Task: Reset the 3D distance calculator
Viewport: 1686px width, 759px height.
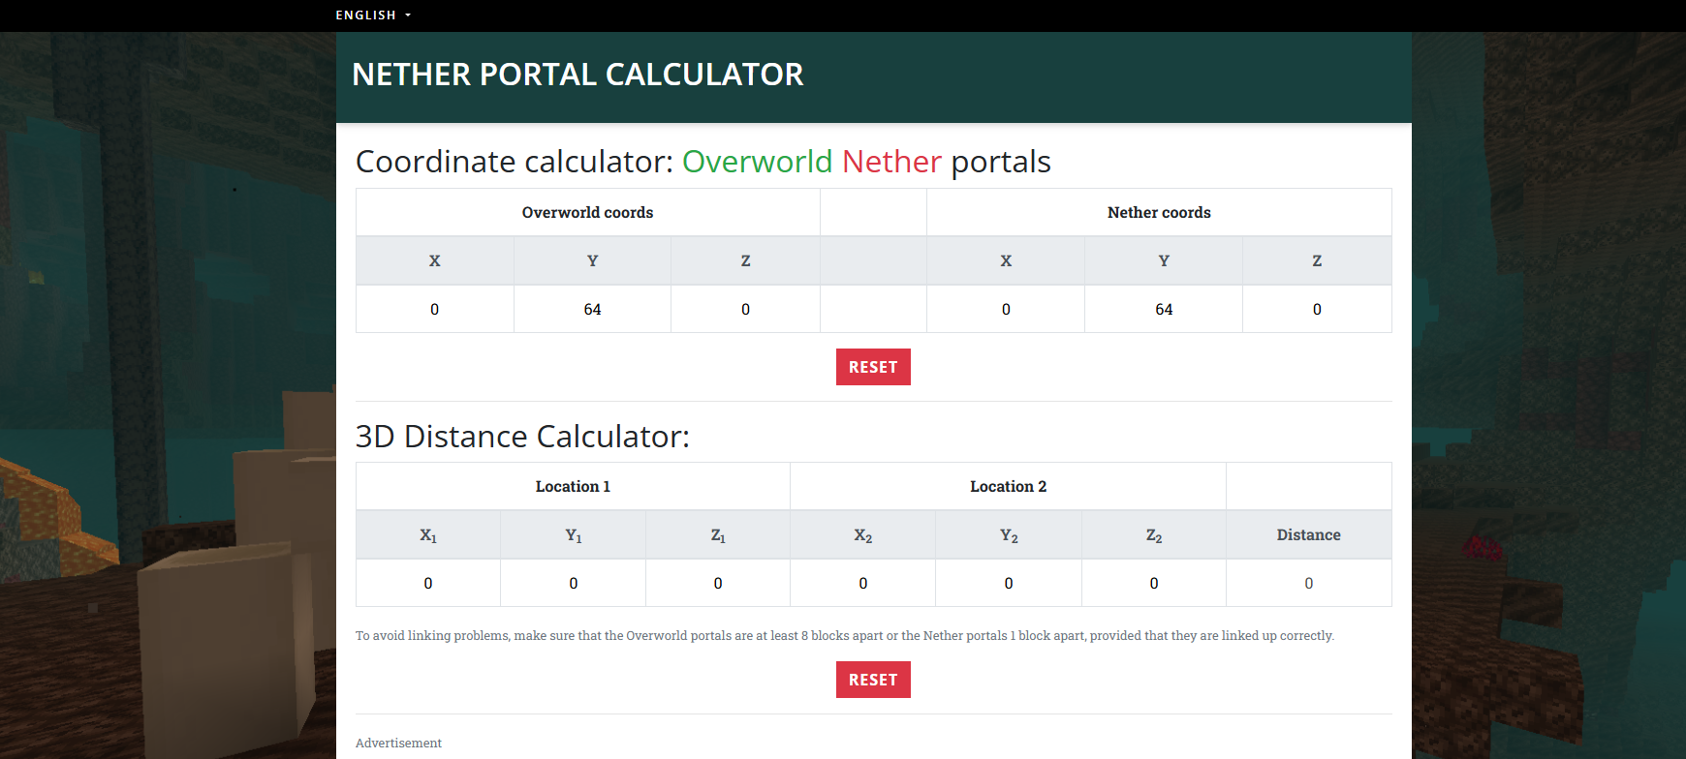Action: (873, 680)
